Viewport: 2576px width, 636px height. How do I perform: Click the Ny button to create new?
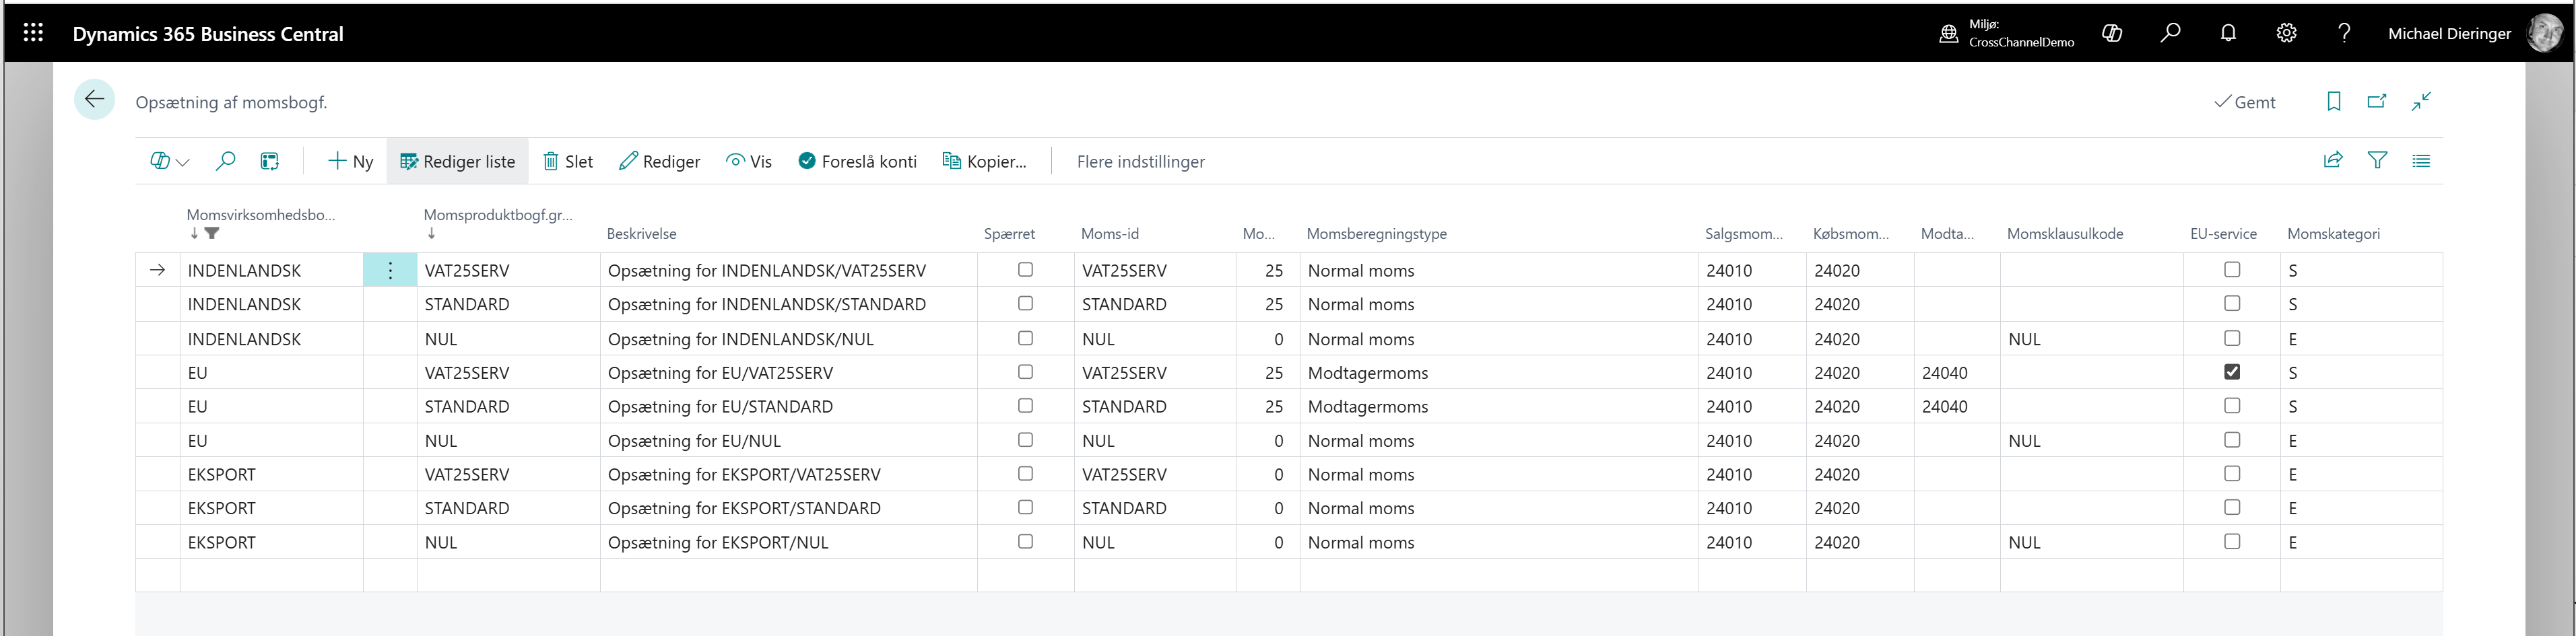(x=351, y=161)
